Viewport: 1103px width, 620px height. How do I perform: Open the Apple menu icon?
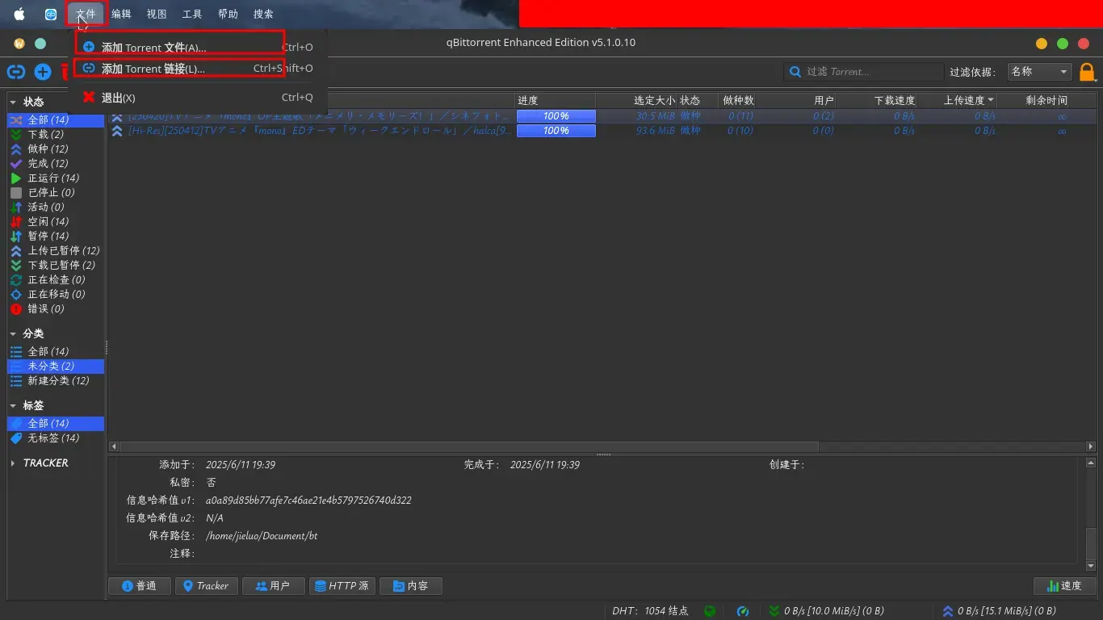19,14
